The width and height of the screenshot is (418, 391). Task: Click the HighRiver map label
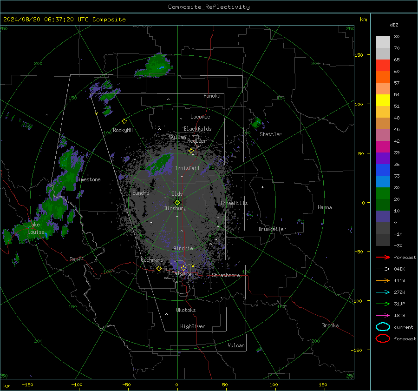point(193,326)
